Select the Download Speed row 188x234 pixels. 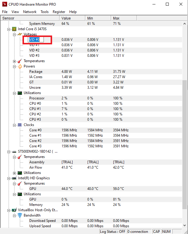(105, 221)
